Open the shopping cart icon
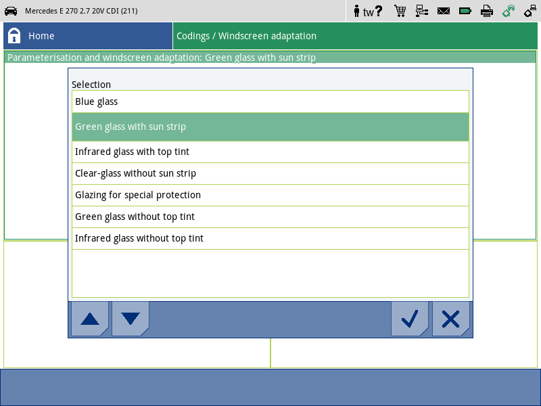Screen dimensions: 541x406 (x=400, y=11)
